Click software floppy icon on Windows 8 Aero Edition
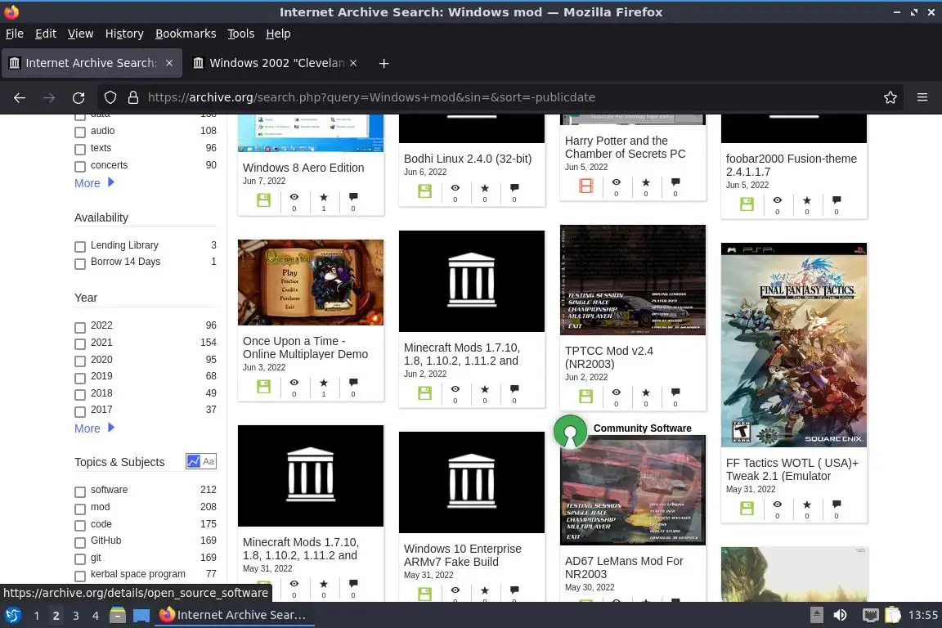The image size is (942, 628). tap(264, 200)
